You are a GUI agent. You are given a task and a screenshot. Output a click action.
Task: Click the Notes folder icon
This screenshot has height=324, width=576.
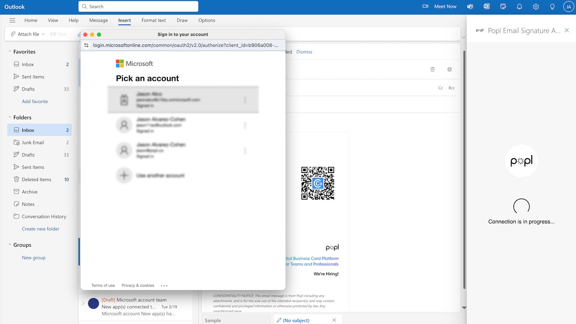click(x=16, y=204)
